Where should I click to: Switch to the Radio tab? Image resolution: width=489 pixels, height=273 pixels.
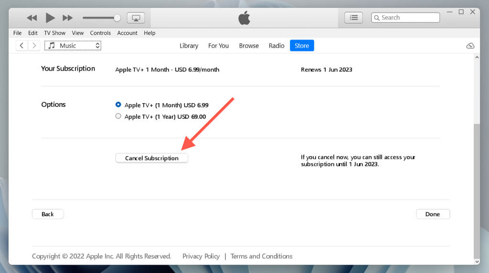[x=276, y=46]
